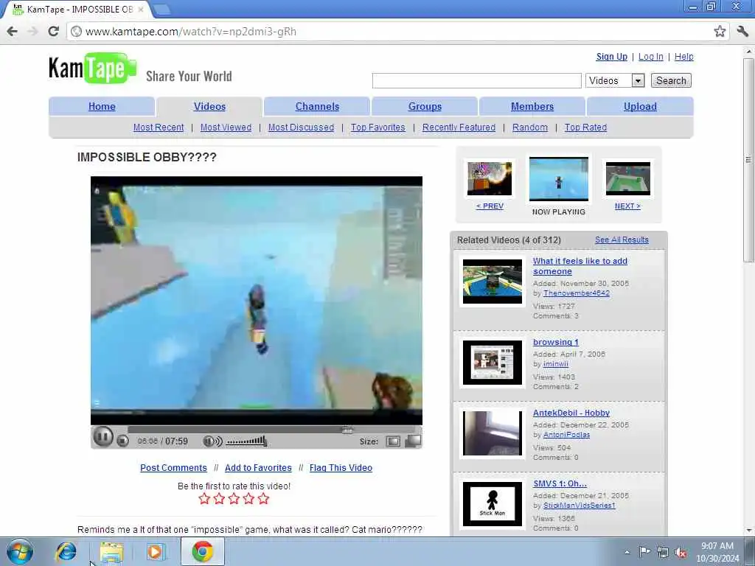The height and width of the screenshot is (566, 755).
Task: Seek on the video progress bar
Action: 271,430
